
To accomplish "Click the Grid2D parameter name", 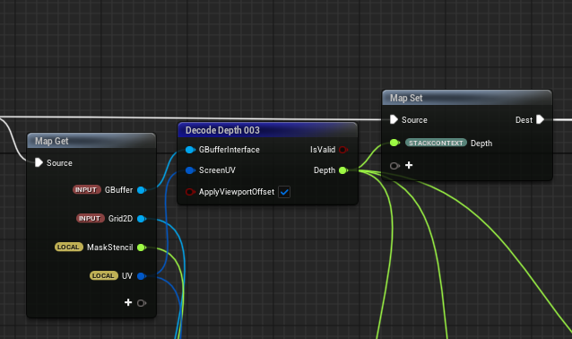I will [120, 219].
